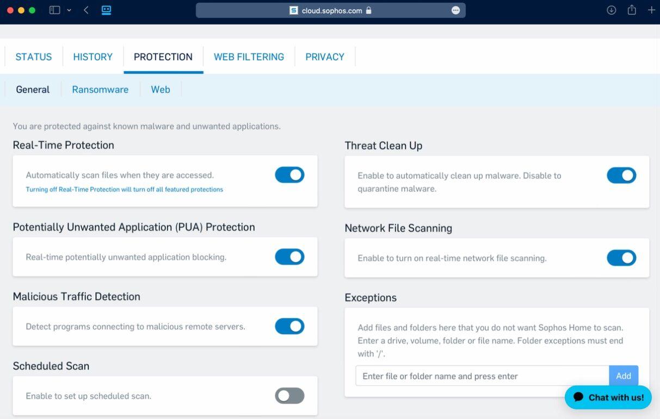Click the Exceptions heading

click(371, 298)
